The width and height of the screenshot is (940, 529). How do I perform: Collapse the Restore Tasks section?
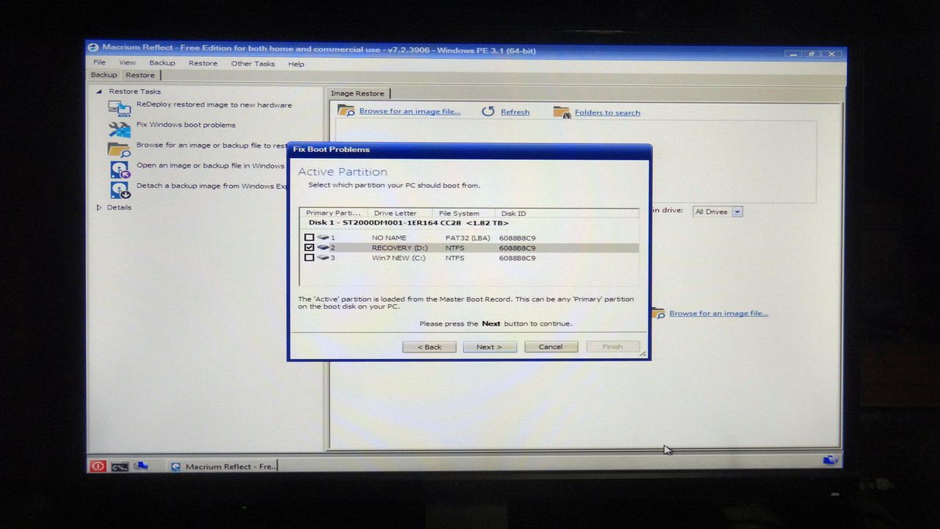pos(99,92)
